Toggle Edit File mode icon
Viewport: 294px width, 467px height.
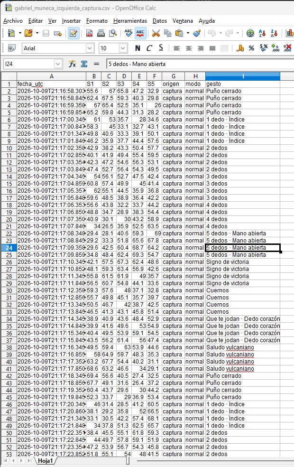click(73, 33)
